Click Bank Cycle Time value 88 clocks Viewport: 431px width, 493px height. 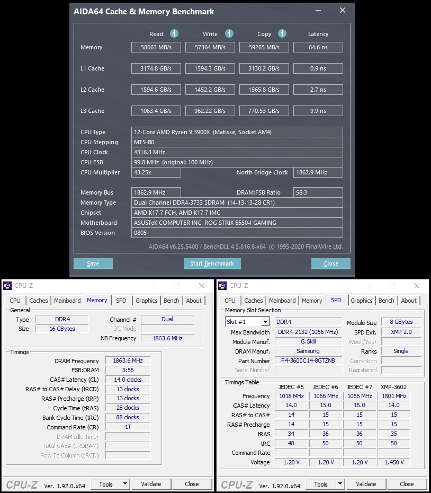(x=128, y=417)
